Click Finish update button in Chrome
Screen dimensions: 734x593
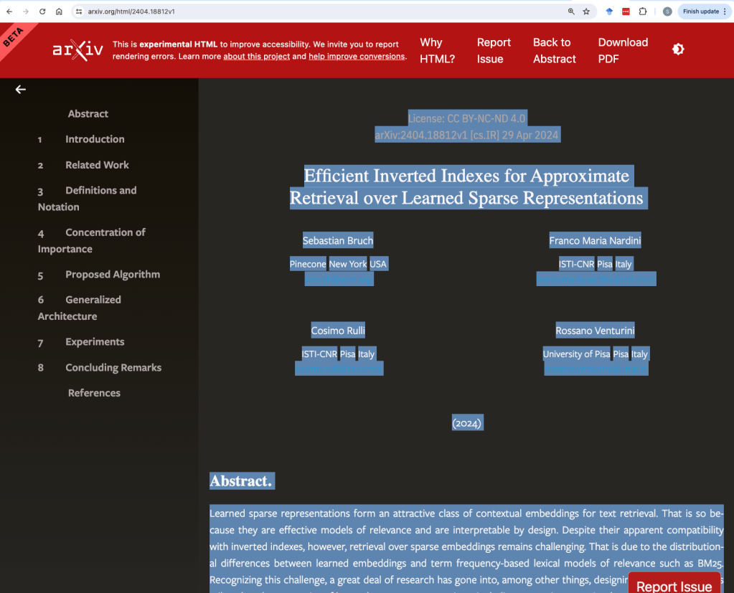tap(700, 11)
